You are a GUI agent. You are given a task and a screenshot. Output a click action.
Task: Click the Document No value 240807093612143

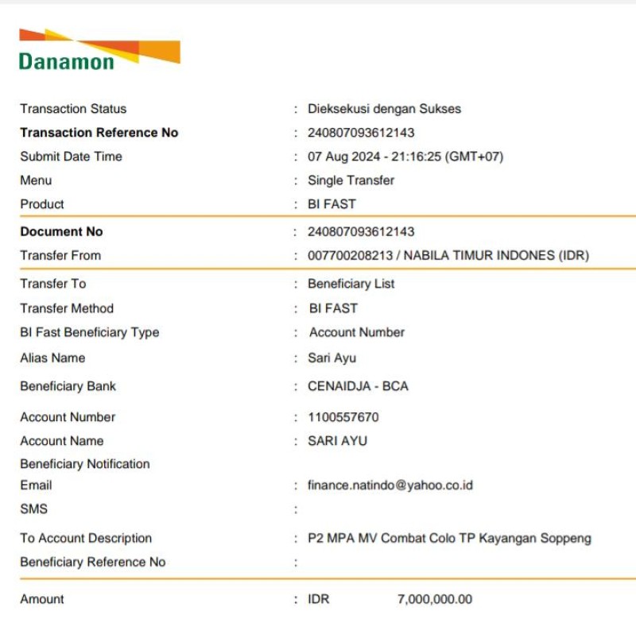(x=361, y=231)
